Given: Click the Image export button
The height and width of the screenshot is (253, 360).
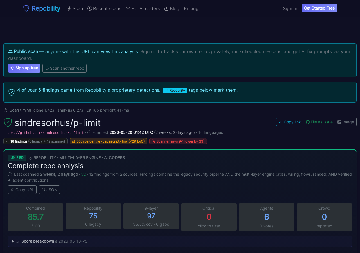Looking at the screenshot, I should (346, 122).
